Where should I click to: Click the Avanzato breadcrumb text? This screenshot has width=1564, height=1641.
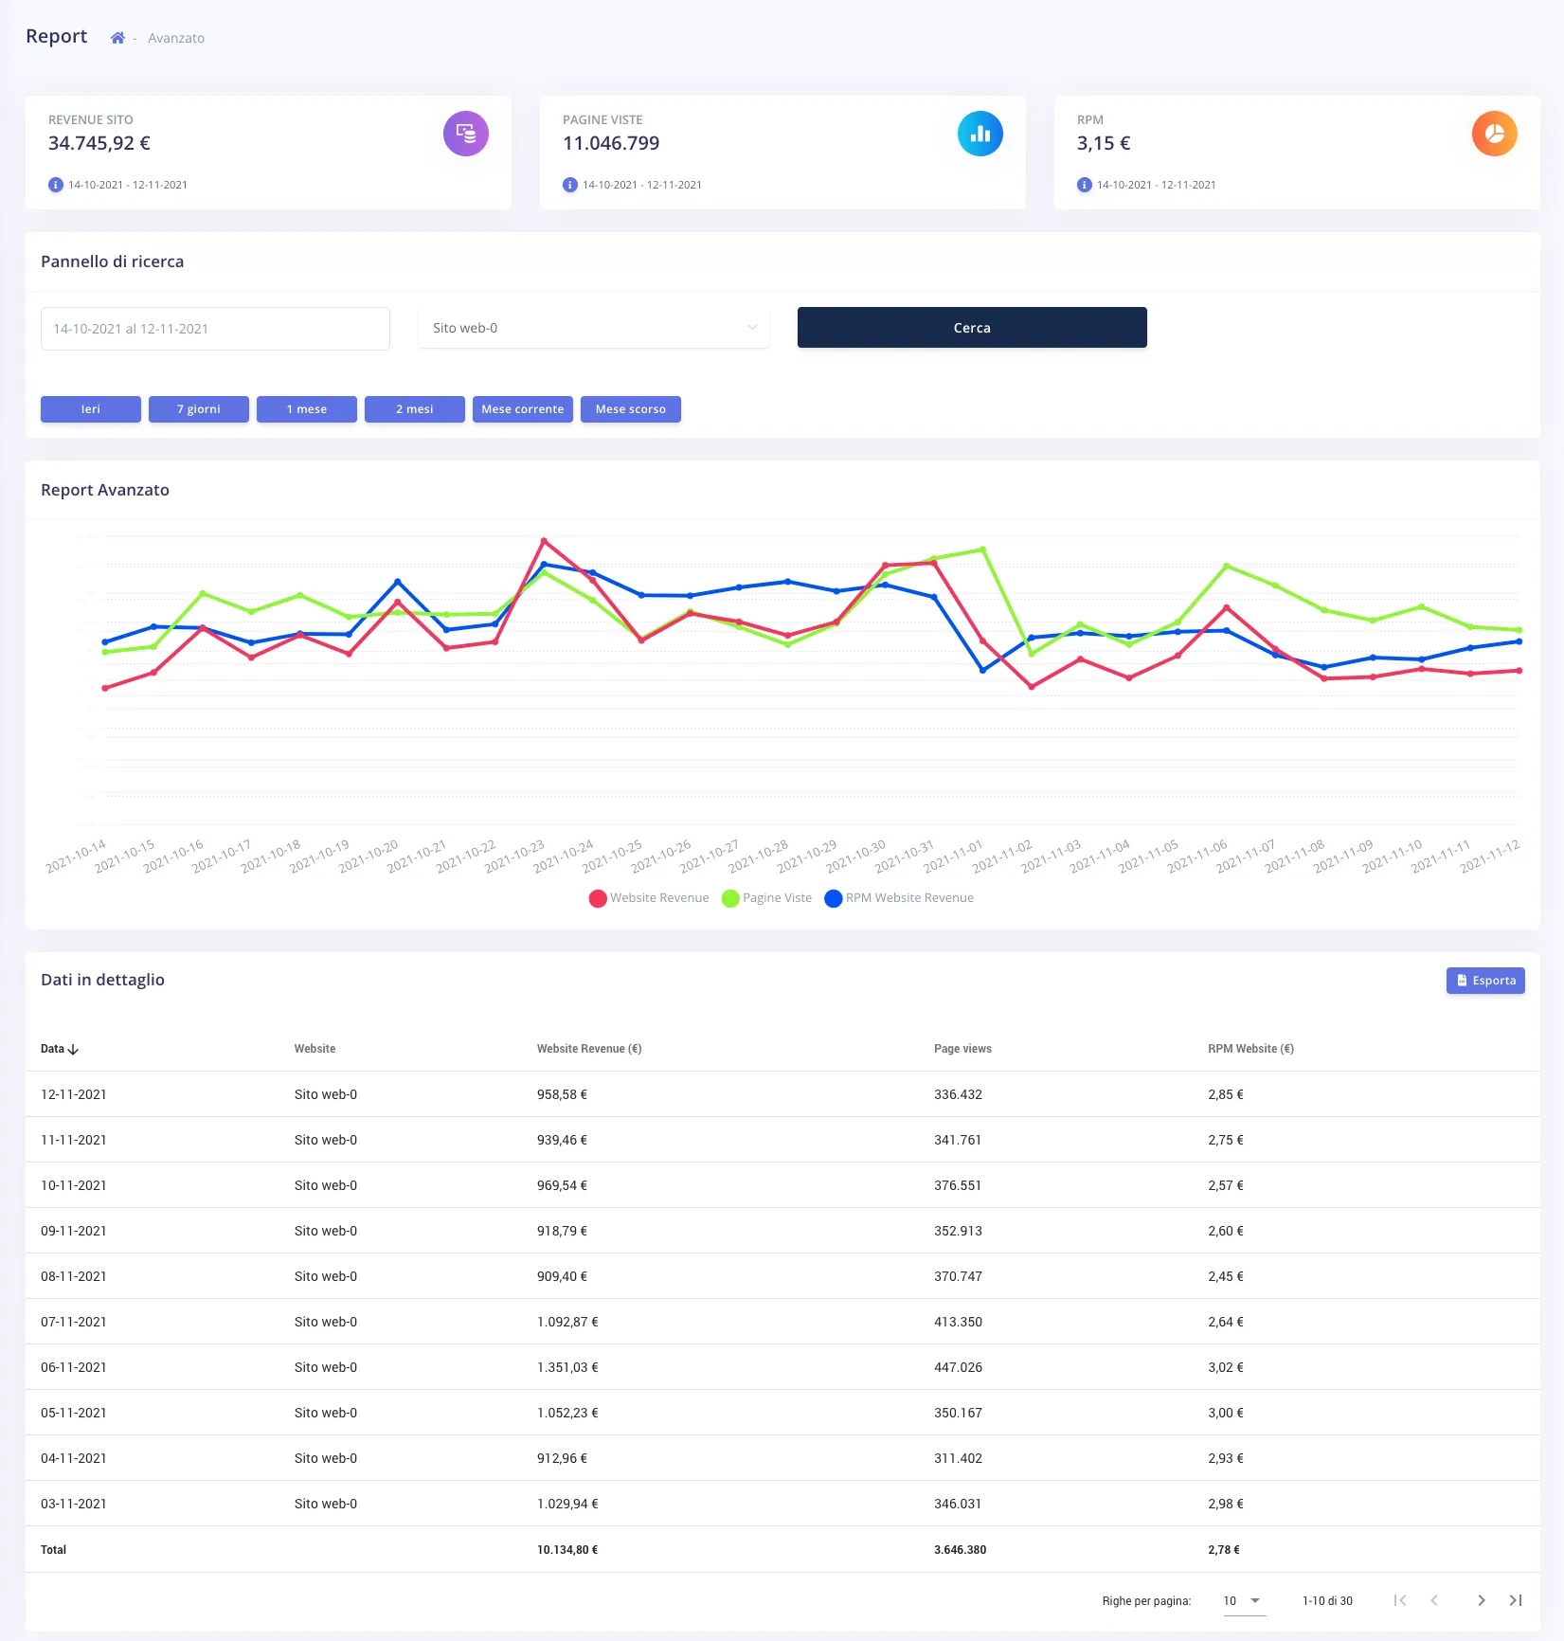click(176, 38)
